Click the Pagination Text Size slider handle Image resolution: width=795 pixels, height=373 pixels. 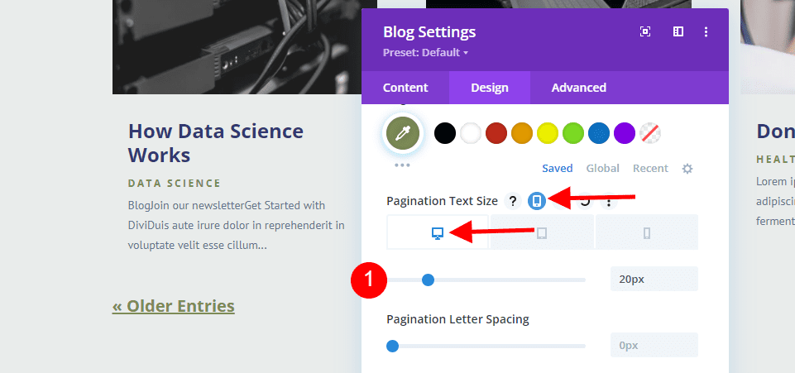[x=428, y=280]
